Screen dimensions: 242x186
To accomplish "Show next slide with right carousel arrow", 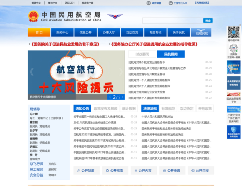I will coord(121,72).
